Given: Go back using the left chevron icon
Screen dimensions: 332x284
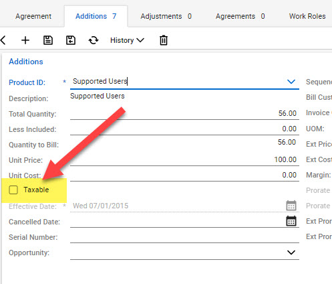Looking at the screenshot, I should [x=3, y=40].
